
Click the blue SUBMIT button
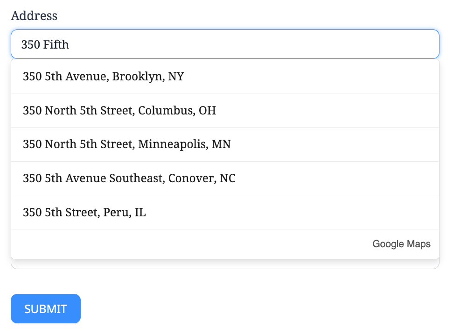pyautogui.click(x=46, y=309)
